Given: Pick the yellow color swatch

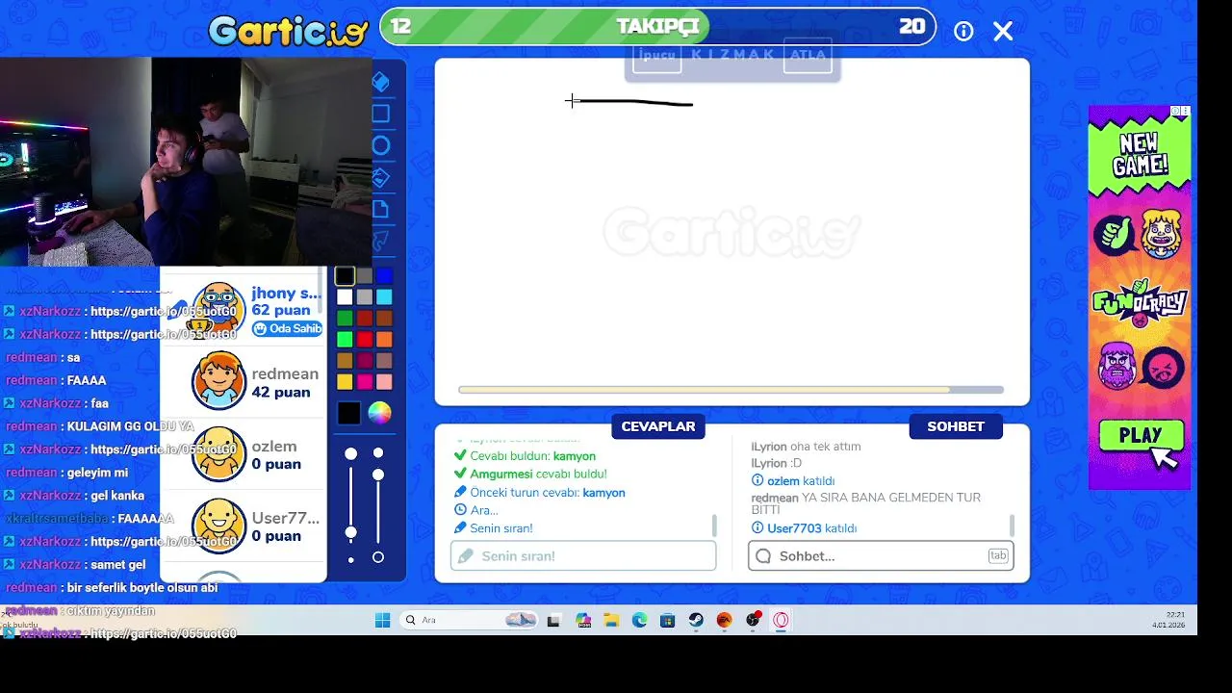Looking at the screenshot, I should coord(345,382).
